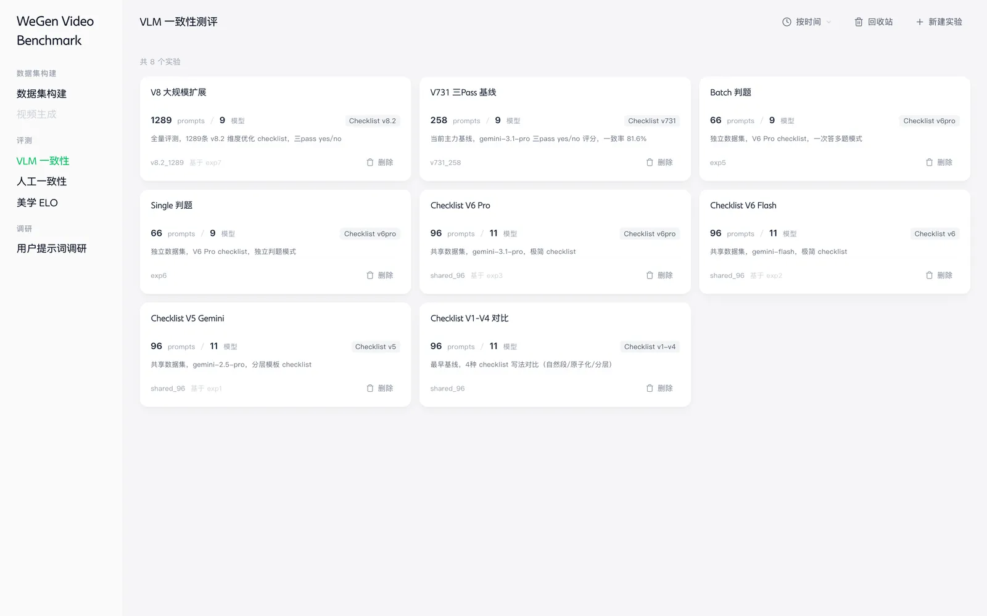This screenshot has width=987, height=616.
Task: Open the Checklist V1-V4 对比 title
Action: coord(469,318)
